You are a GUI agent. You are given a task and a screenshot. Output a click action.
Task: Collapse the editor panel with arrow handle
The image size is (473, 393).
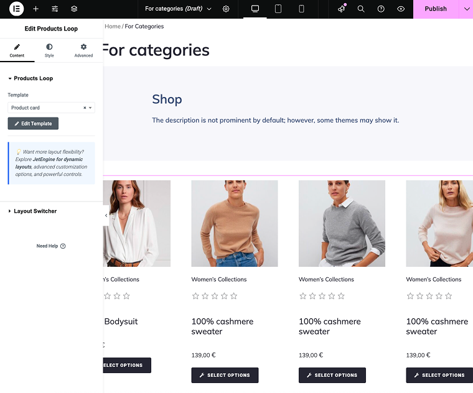pyautogui.click(x=106, y=216)
